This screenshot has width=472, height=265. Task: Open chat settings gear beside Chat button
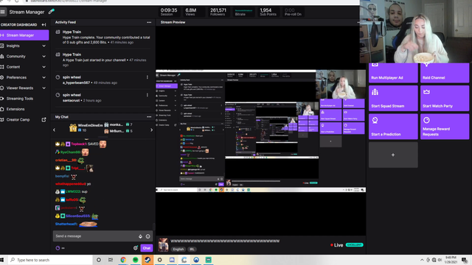(x=136, y=248)
